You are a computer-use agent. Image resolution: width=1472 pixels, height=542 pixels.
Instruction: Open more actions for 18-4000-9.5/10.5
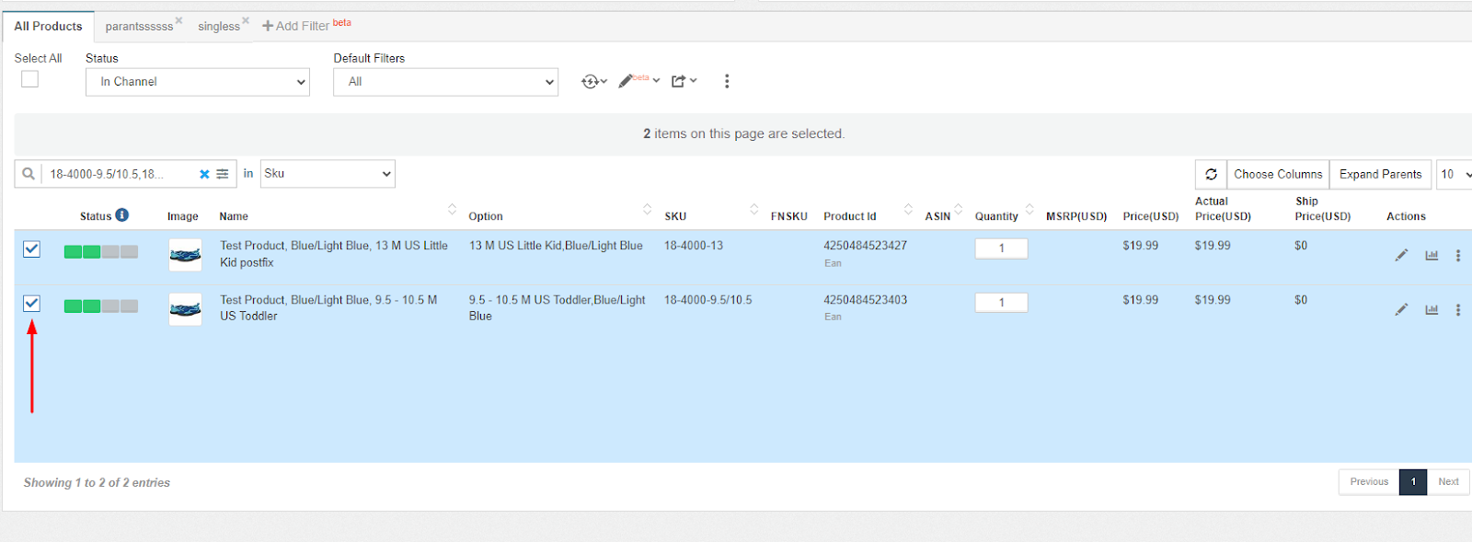[1458, 309]
